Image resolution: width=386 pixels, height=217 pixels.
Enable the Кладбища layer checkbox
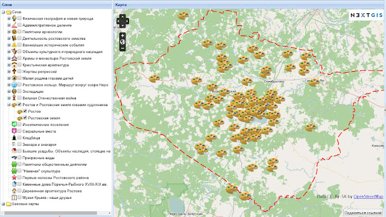[x=19, y=137]
